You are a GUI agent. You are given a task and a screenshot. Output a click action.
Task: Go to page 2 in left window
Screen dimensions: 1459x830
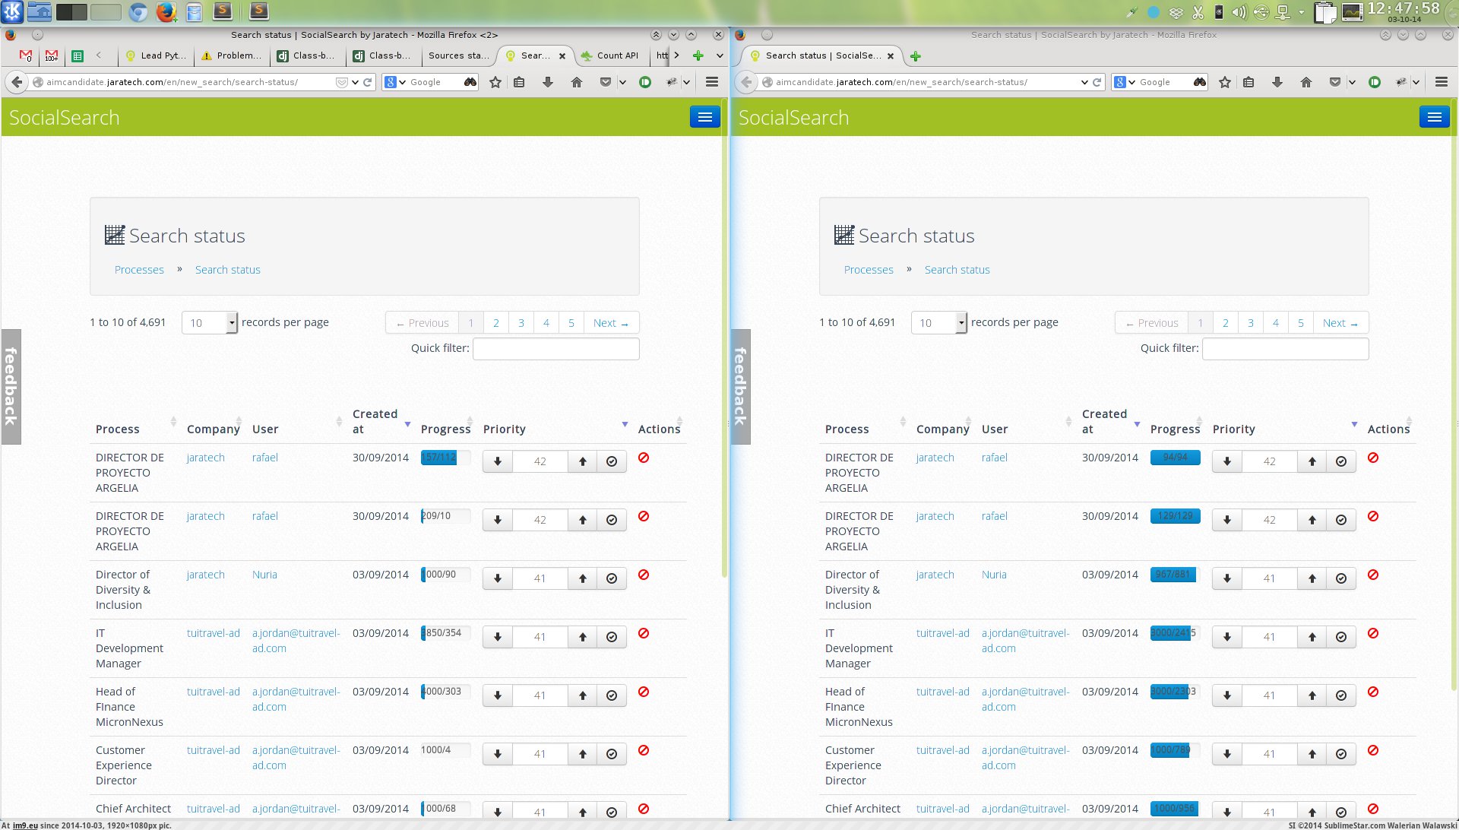point(496,323)
